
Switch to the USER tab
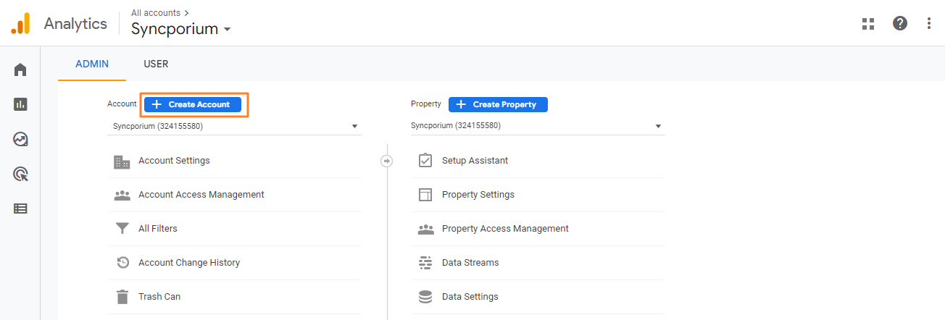[156, 64]
